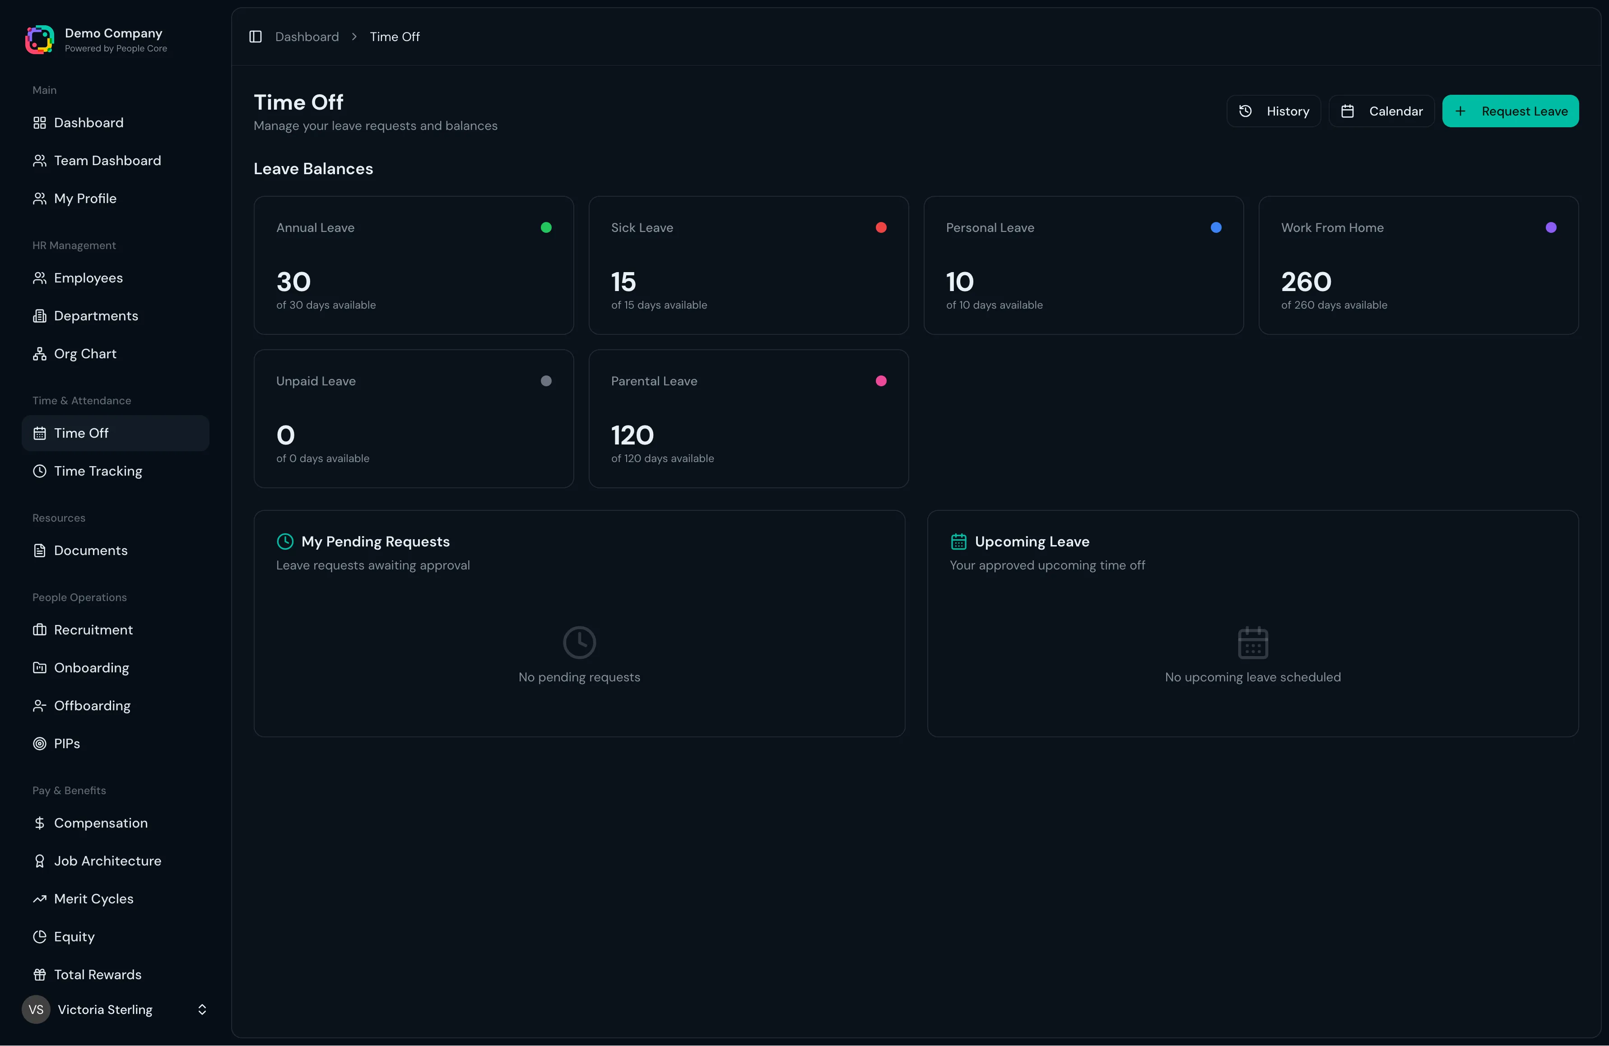Click the Job Architecture badge icon
1609x1046 pixels.
pyautogui.click(x=39, y=861)
